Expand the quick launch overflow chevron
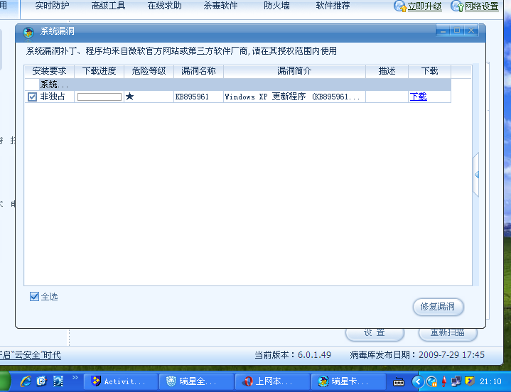Viewport: 511px width, 392px height. [75, 378]
